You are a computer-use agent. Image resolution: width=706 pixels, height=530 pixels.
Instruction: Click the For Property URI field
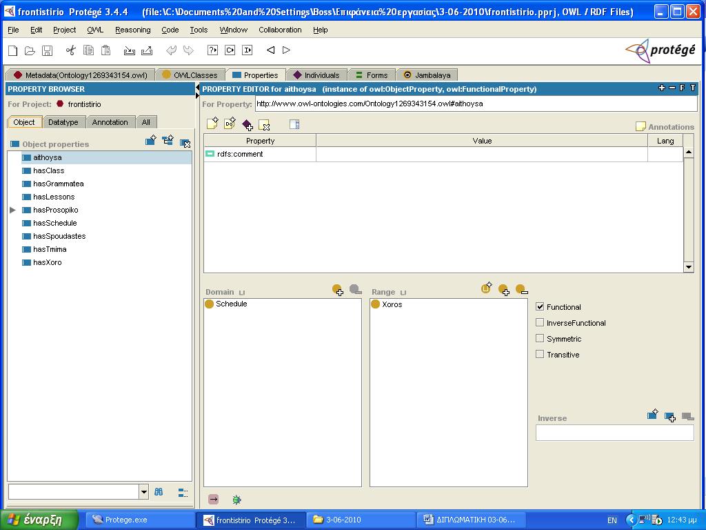point(476,104)
